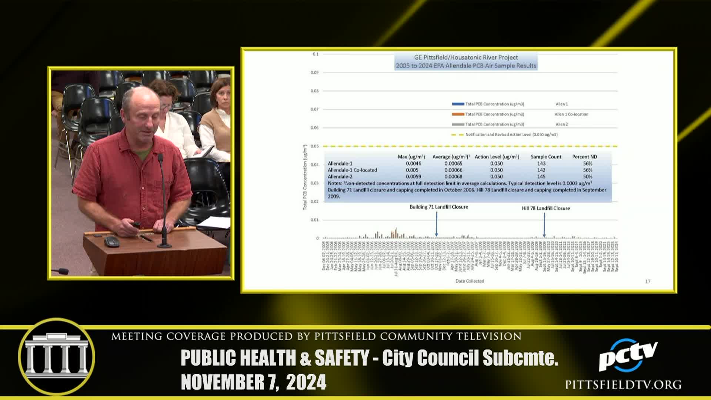Click the columned building emblem logo

click(56, 357)
